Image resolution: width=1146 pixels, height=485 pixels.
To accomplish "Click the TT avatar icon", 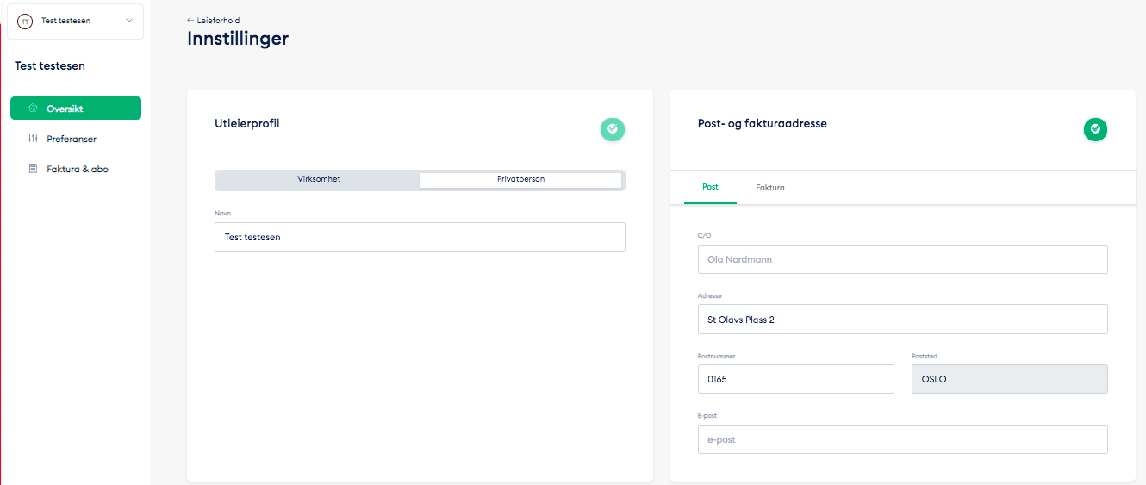I will click(25, 21).
